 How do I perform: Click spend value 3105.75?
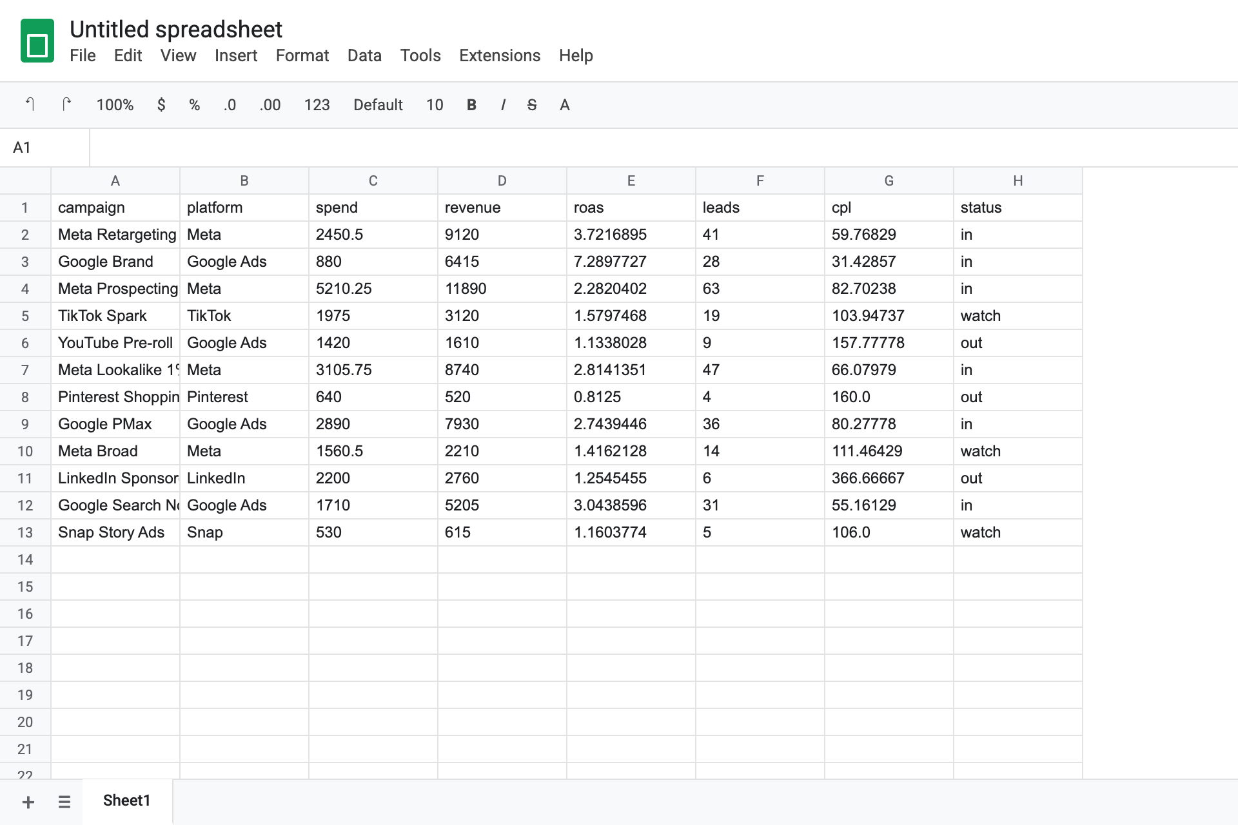click(373, 370)
